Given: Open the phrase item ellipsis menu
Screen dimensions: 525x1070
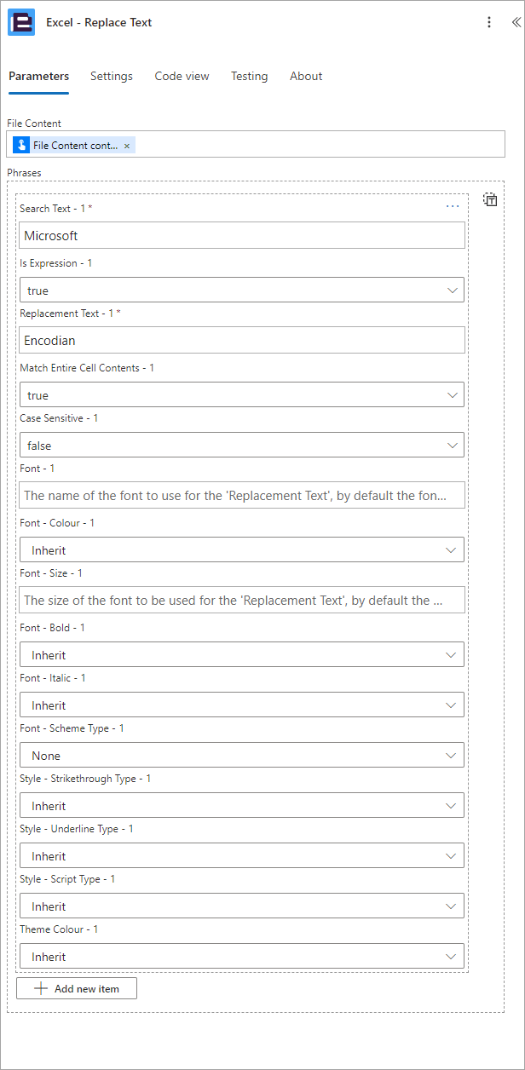Looking at the screenshot, I should [x=453, y=206].
